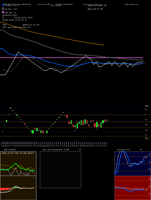Open the blue Stochastics chart panel
Viewport: 151px width, 200px height.
pyautogui.click(x=133, y=164)
